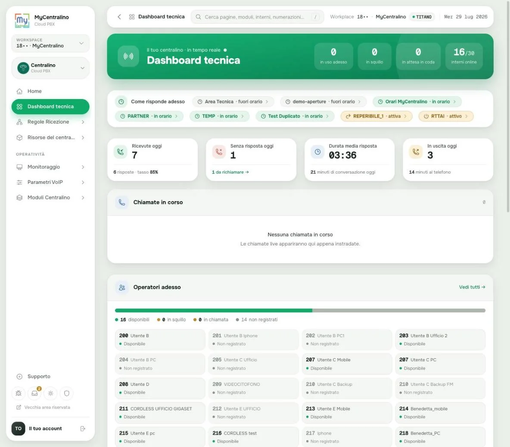
Task: Click the Home house icon in the sidebar
Action: pos(19,91)
